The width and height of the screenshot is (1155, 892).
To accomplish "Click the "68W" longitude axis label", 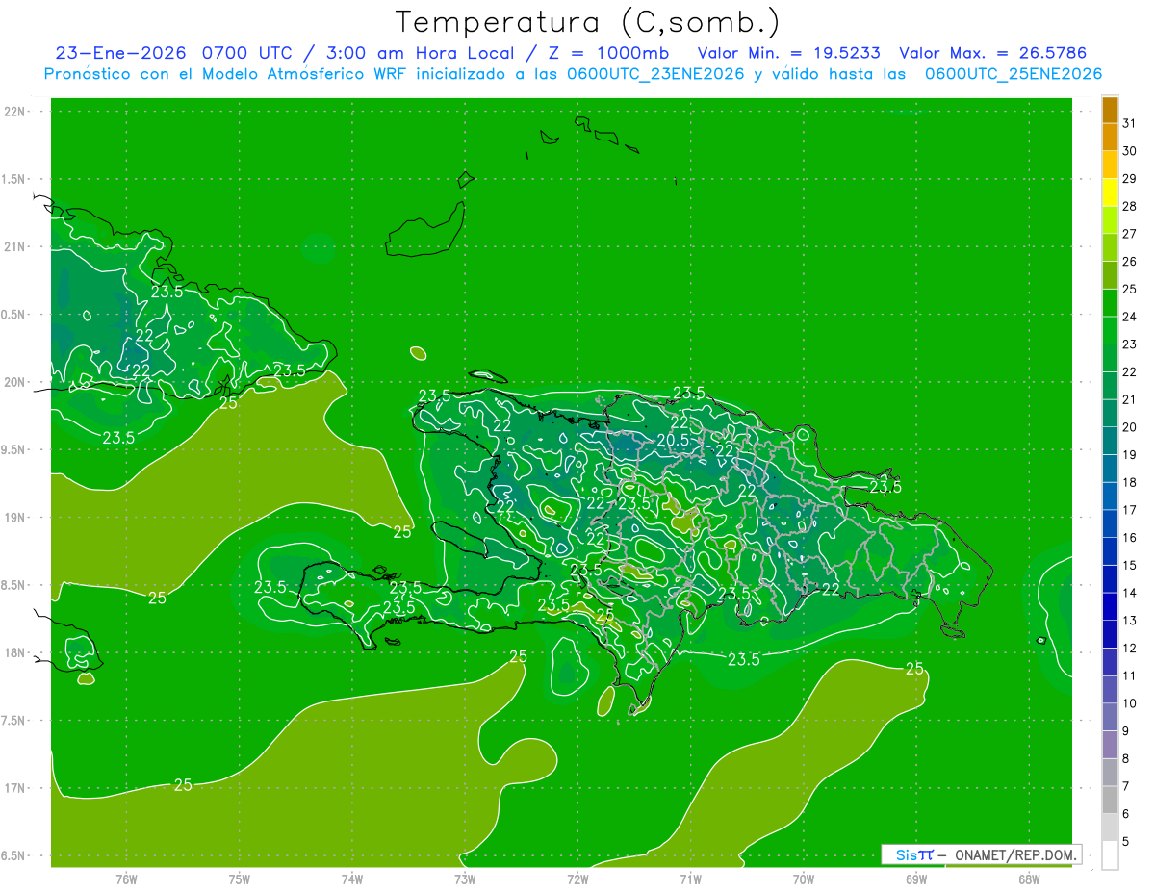I will click(1029, 879).
